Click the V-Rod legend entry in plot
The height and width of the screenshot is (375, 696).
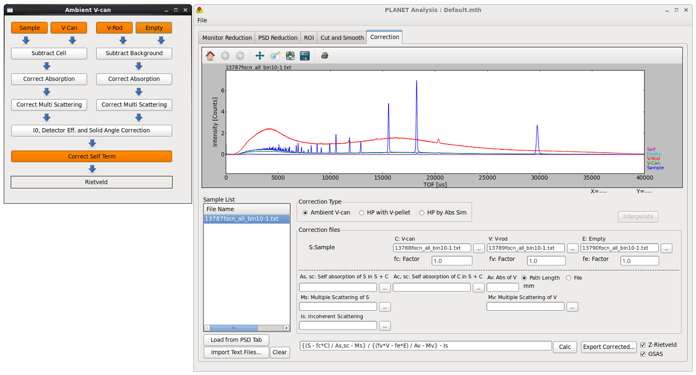click(653, 159)
